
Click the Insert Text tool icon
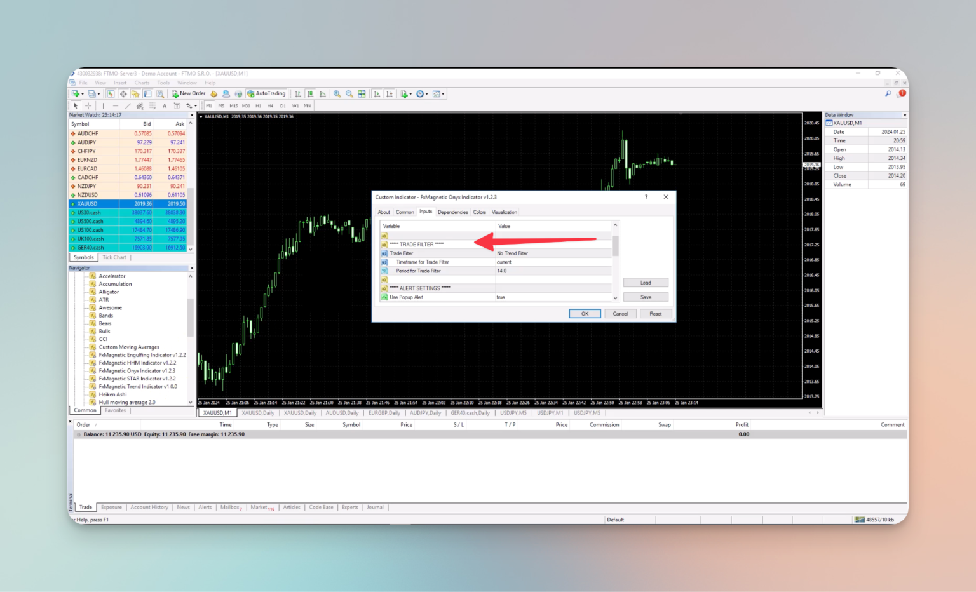[x=164, y=105]
